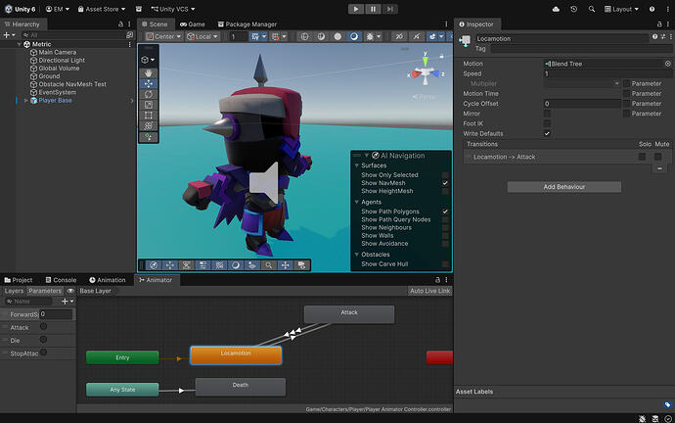
Task: Open the Animation tab
Action: click(x=108, y=280)
